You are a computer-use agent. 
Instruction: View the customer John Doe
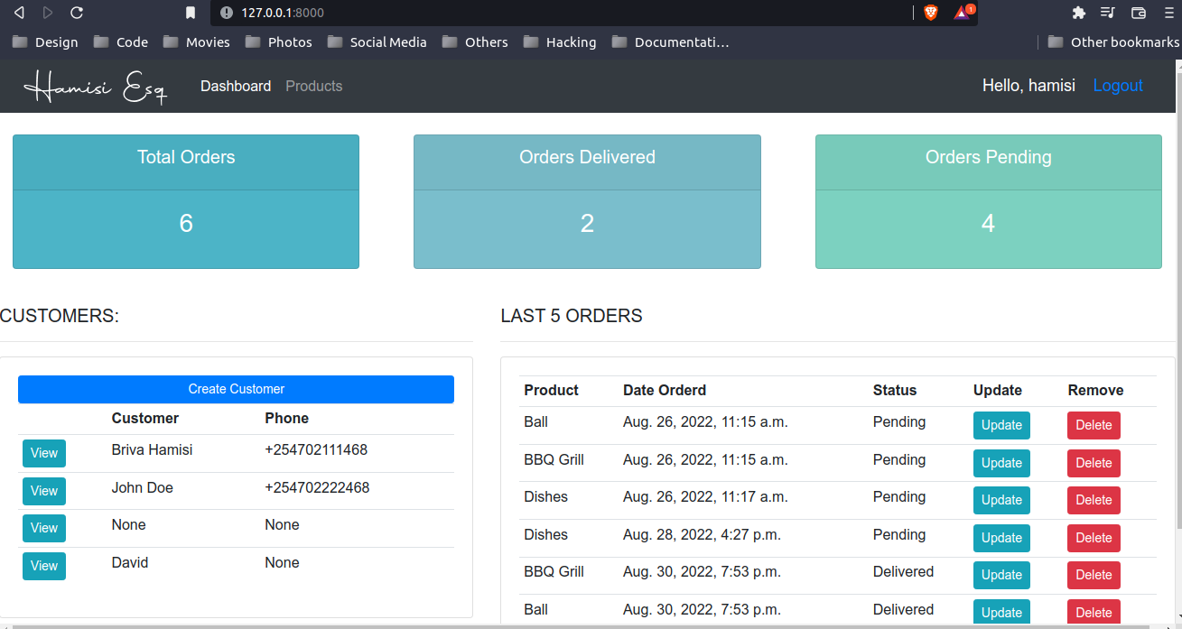pos(43,491)
